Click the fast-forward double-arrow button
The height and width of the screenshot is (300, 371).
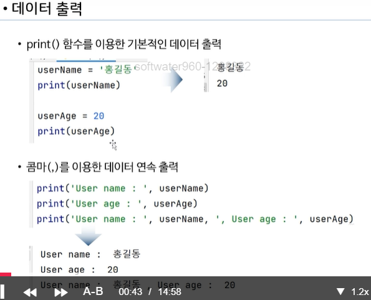pos(61,293)
